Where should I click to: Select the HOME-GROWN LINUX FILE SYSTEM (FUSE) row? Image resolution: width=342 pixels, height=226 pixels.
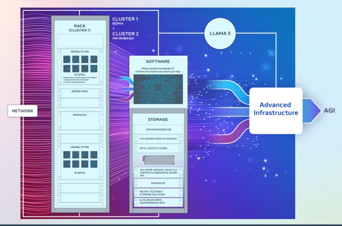tap(158, 173)
